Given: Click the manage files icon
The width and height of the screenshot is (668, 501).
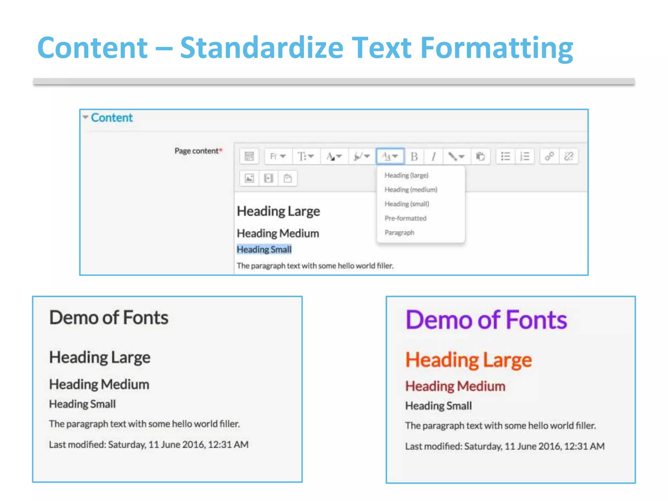Looking at the screenshot, I should click(x=288, y=178).
